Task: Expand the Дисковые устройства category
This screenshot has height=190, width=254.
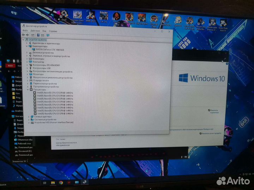Action: coord(27,53)
